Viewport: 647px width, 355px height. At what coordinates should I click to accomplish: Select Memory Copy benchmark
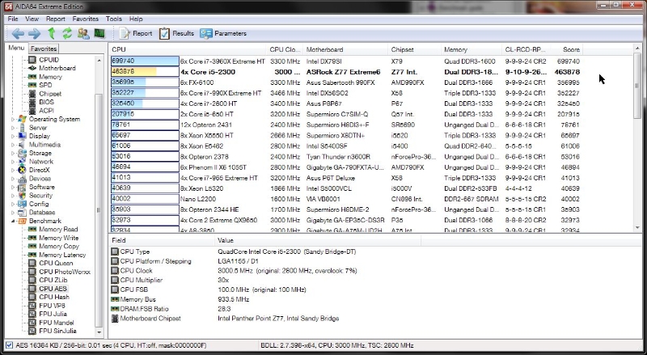coord(59,247)
